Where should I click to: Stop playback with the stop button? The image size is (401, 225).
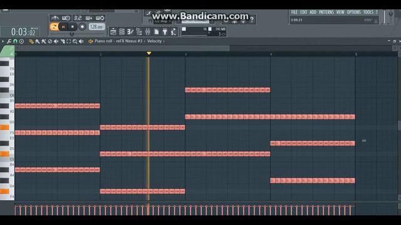pos(73,27)
